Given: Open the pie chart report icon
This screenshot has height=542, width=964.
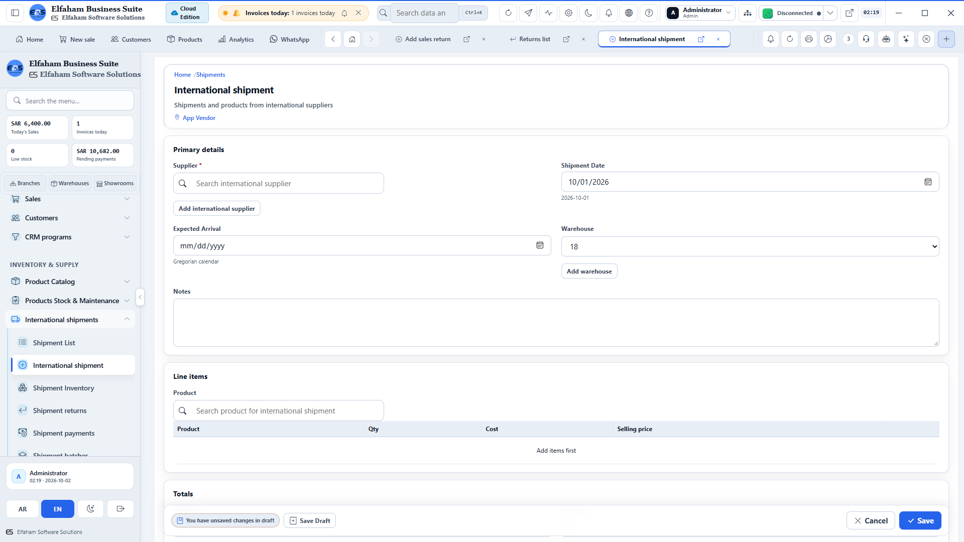Looking at the screenshot, I should click(x=828, y=39).
